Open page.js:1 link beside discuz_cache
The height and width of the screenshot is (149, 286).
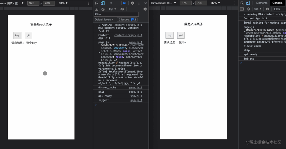click(136, 88)
